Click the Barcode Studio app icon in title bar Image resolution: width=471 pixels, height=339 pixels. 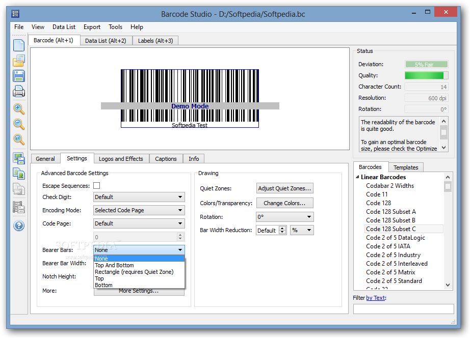tap(15, 14)
